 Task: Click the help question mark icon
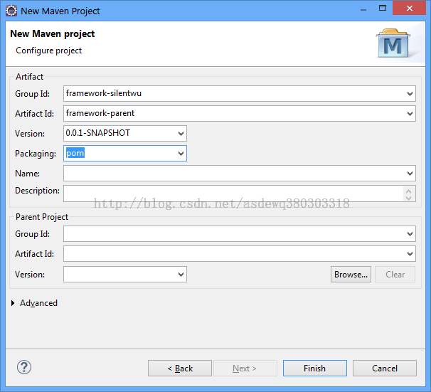[x=24, y=367]
